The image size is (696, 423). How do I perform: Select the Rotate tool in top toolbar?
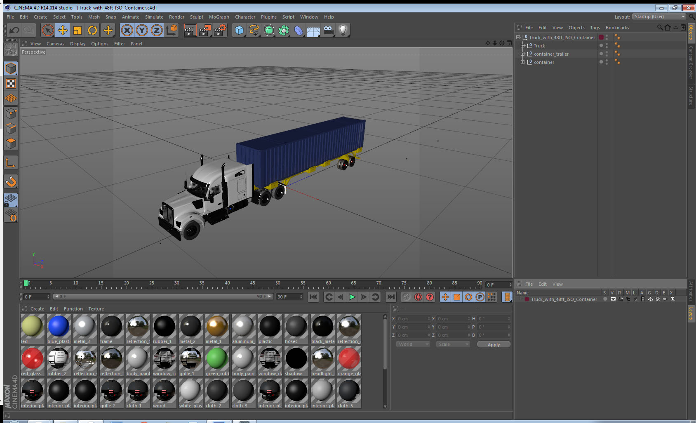[93, 30]
